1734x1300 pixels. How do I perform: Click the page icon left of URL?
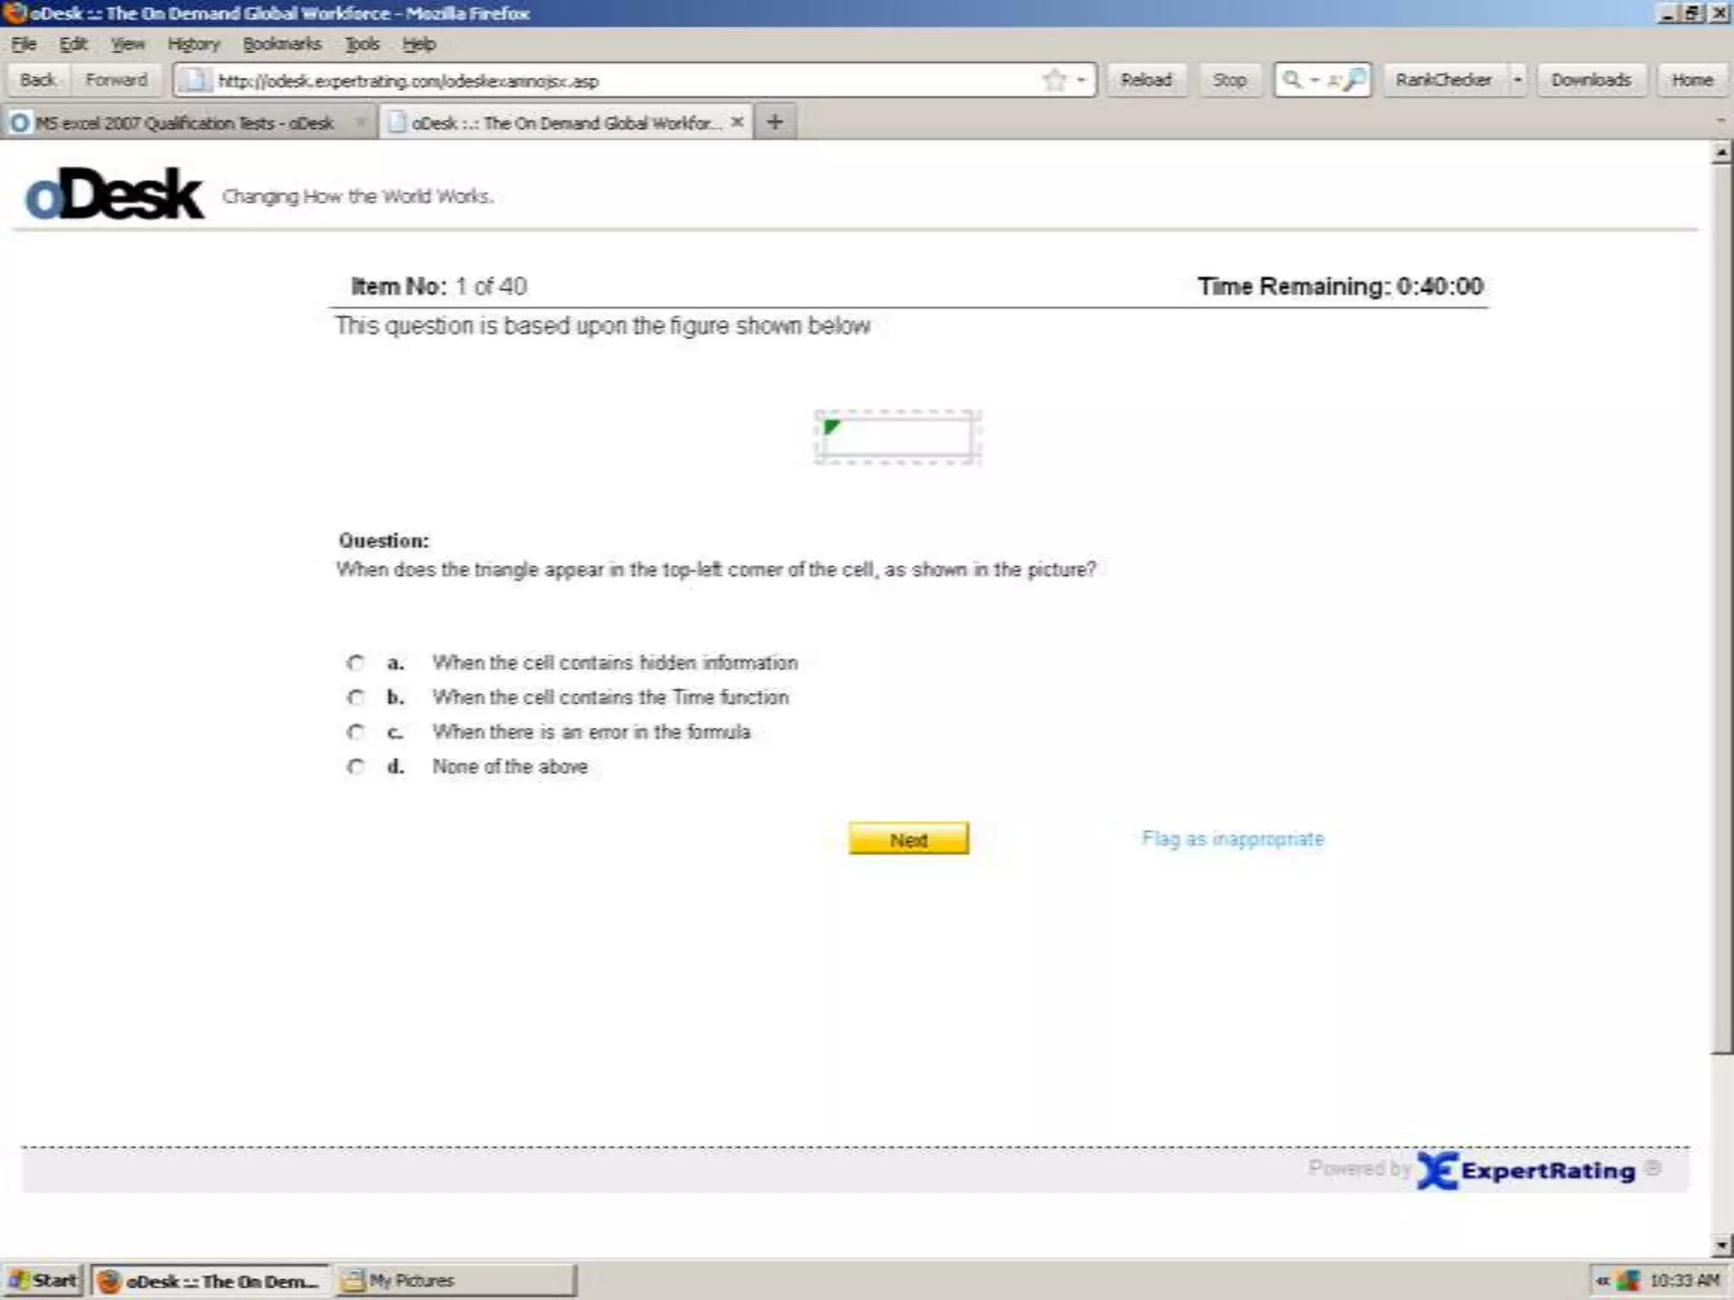(x=196, y=80)
